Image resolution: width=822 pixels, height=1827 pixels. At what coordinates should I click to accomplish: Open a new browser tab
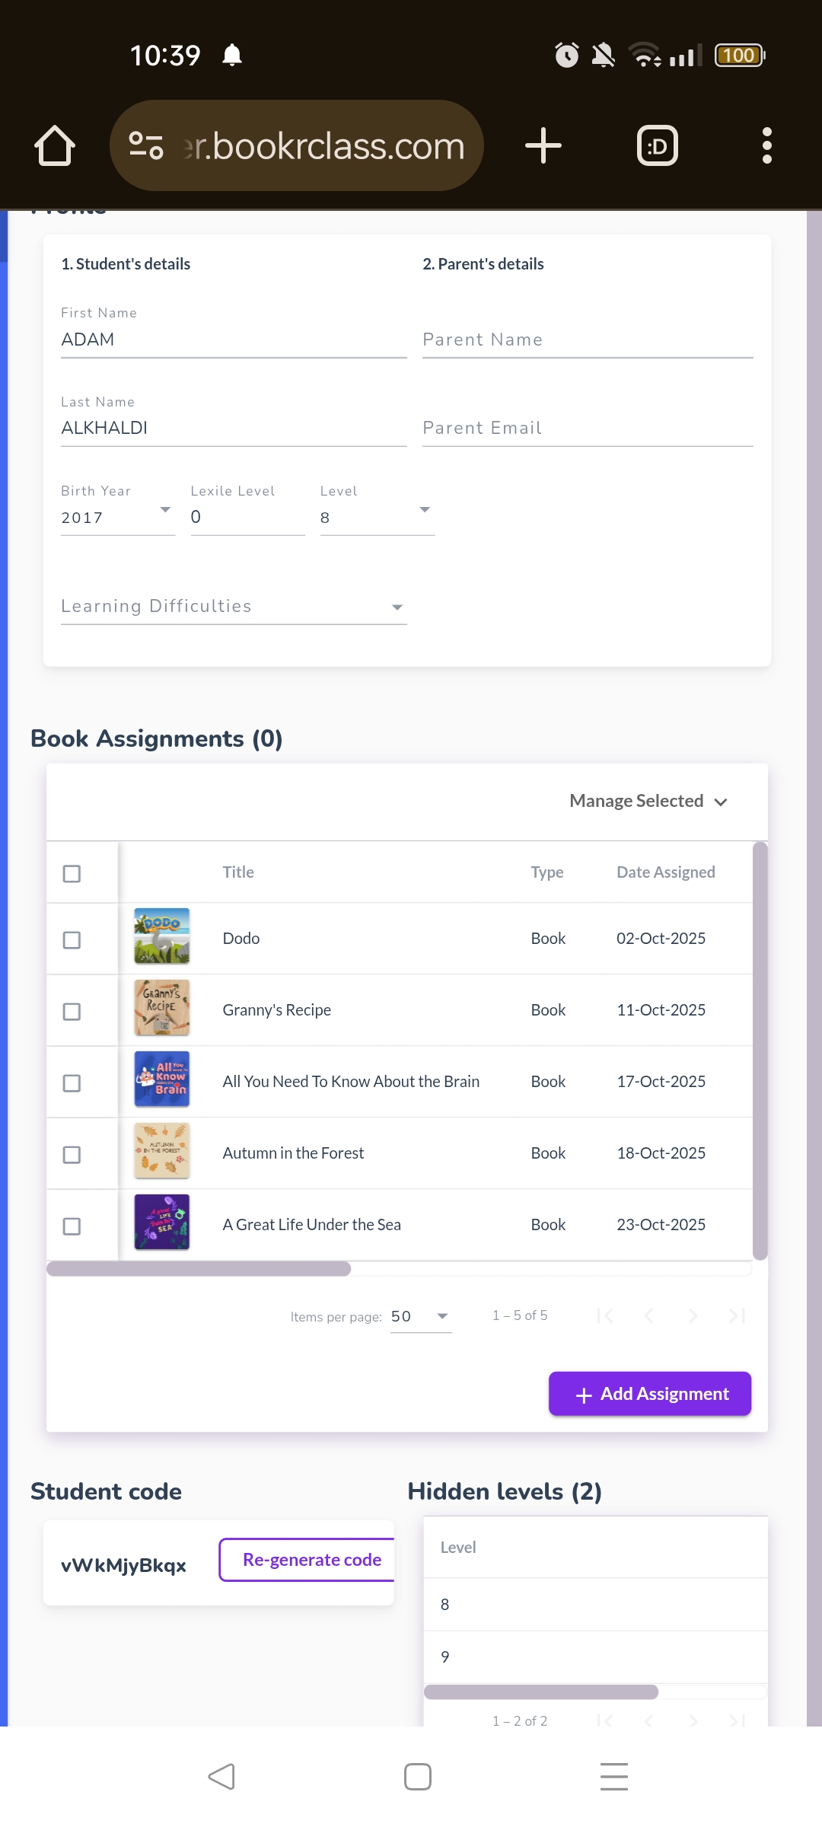543,145
